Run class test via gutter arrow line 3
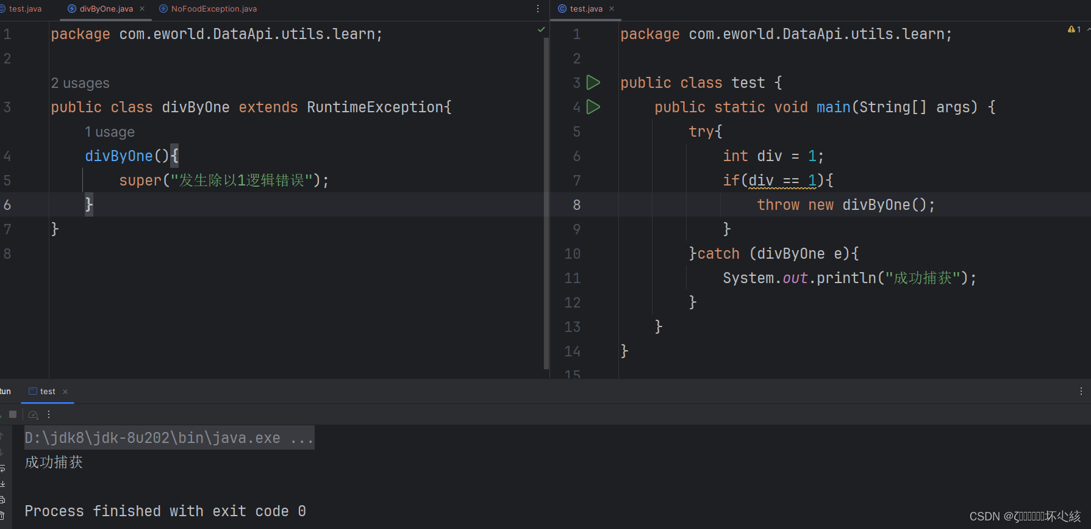This screenshot has height=529, width=1091. (x=593, y=82)
